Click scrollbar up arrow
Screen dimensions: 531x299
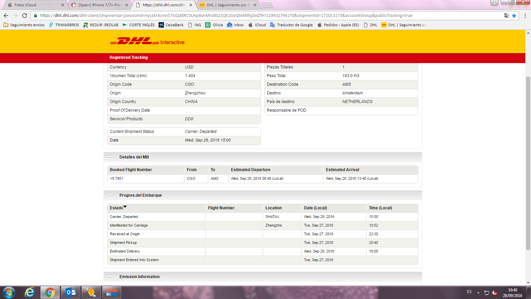[x=528, y=33]
